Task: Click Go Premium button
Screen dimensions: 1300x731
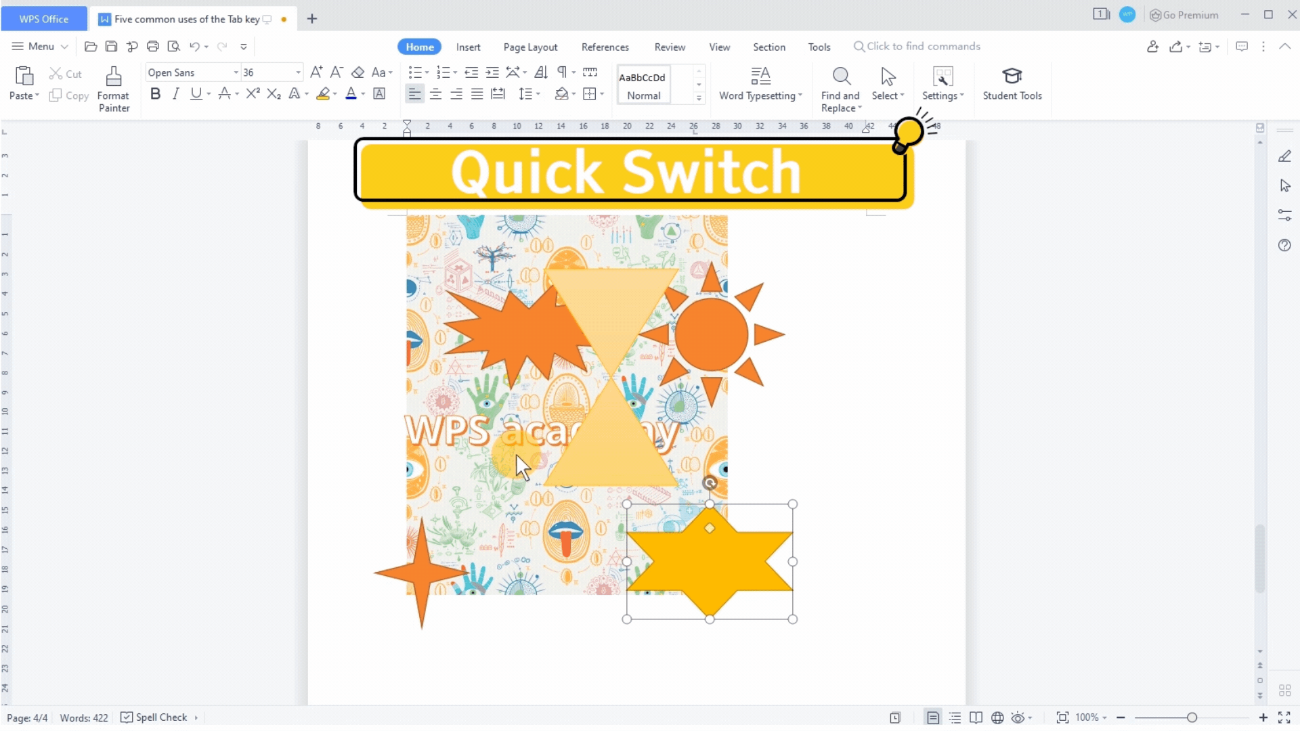Action: pyautogui.click(x=1184, y=15)
